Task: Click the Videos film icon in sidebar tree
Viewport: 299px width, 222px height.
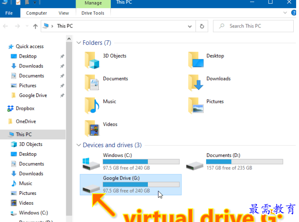Action: tap(14, 203)
